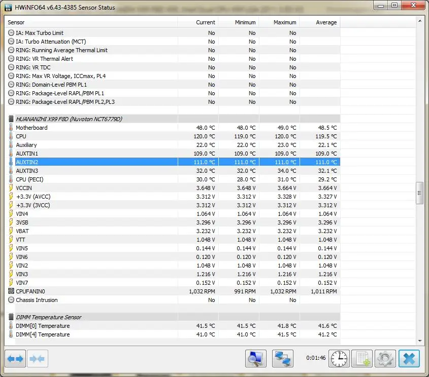429x377 pixels.
Task: Open sensor settings gear button
Action: pyautogui.click(x=385, y=358)
